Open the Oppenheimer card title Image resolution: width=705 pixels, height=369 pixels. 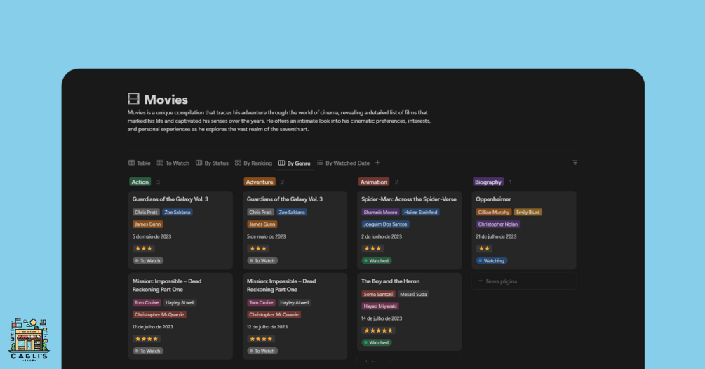(493, 199)
